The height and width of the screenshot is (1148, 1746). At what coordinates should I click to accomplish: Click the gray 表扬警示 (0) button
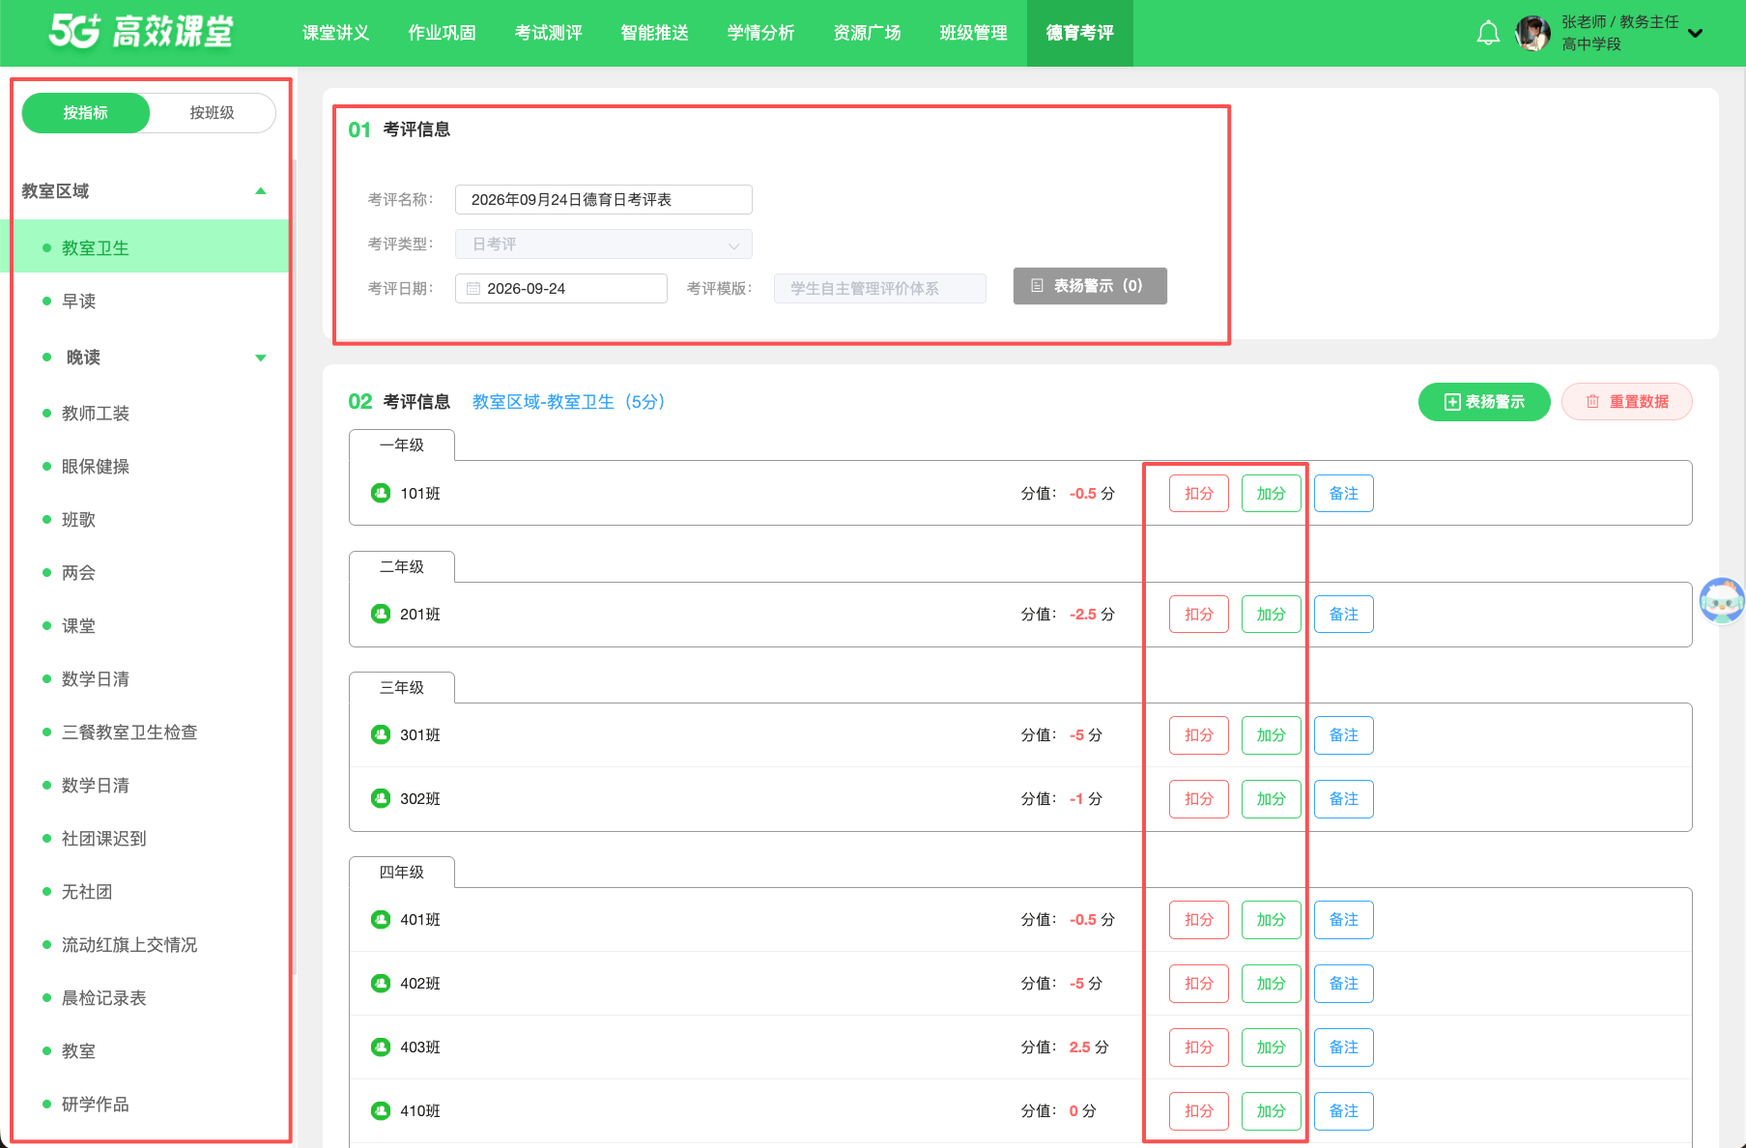tap(1090, 286)
